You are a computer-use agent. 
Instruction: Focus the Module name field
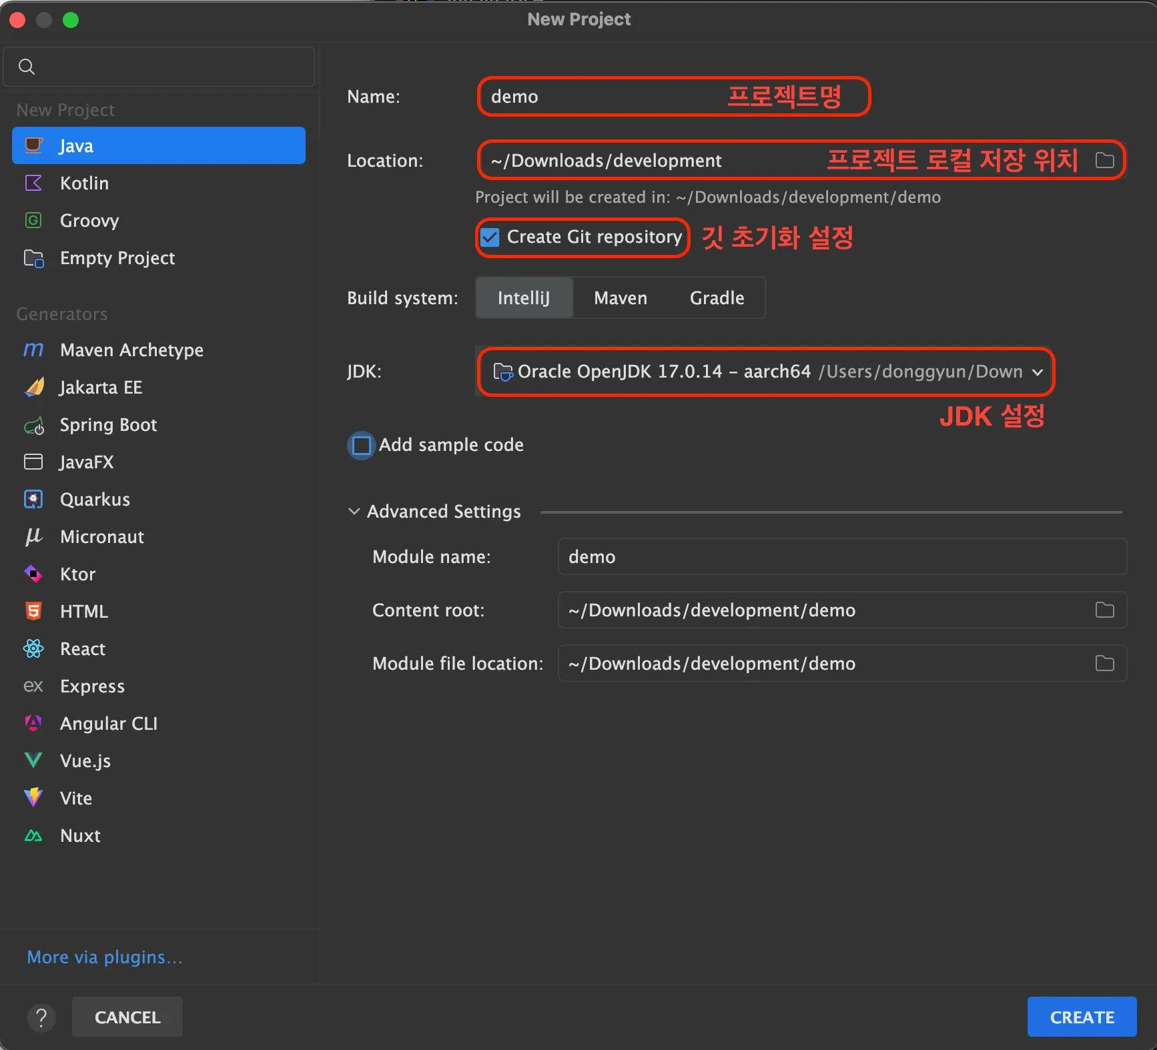pos(842,556)
